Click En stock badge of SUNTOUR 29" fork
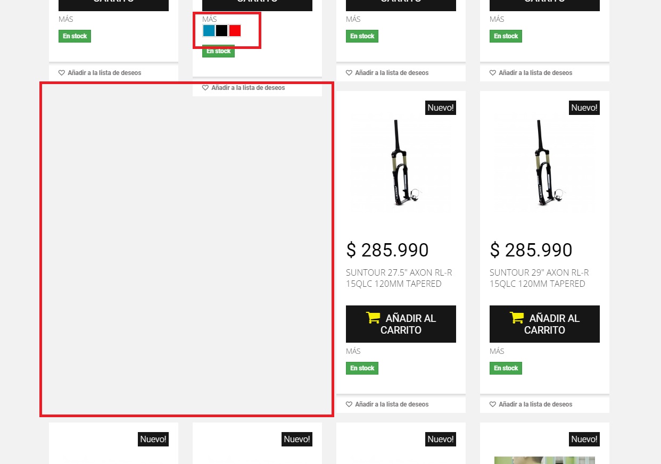Image resolution: width=661 pixels, height=464 pixels. click(506, 368)
